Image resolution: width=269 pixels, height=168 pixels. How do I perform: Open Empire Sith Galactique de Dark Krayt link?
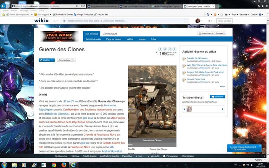(x=206, y=72)
